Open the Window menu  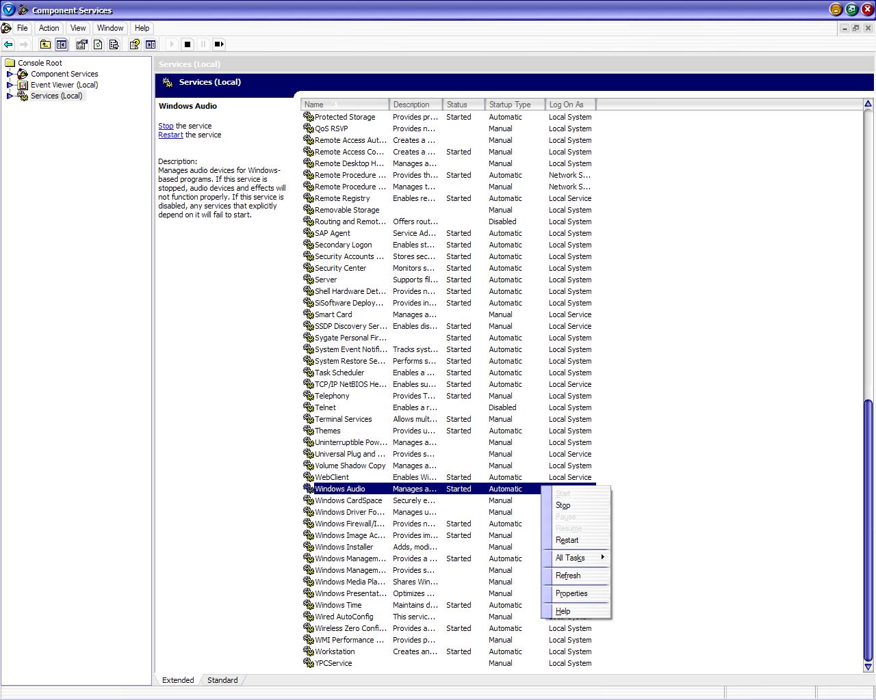(x=110, y=28)
